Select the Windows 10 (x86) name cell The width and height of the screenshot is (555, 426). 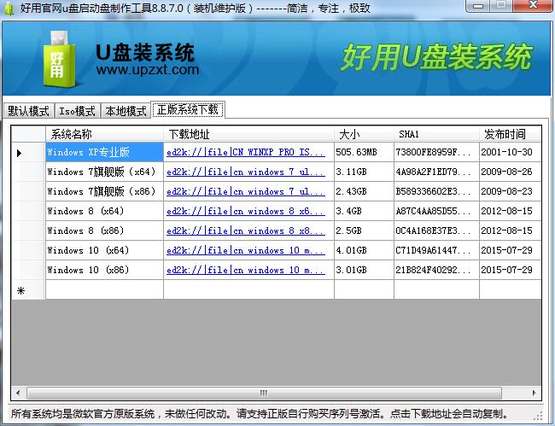(x=105, y=270)
